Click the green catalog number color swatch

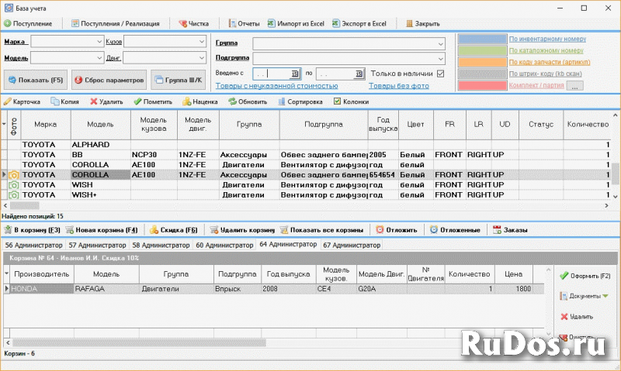click(481, 50)
